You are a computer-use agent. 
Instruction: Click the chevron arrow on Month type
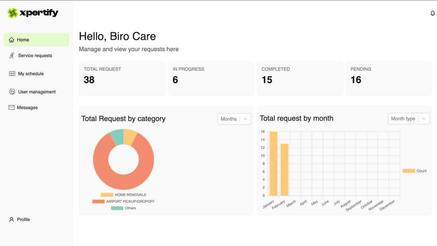pyautogui.click(x=424, y=119)
